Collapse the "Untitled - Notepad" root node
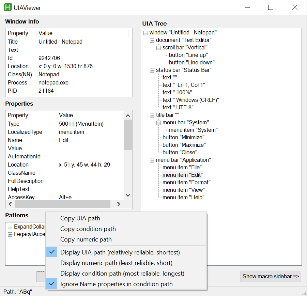This screenshot has height=296, width=307. (x=146, y=32)
